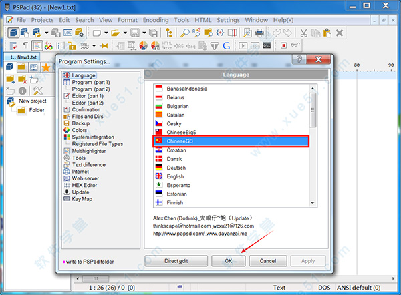Click the Spell check icon
Screen dimensions: 401x295
85,46
